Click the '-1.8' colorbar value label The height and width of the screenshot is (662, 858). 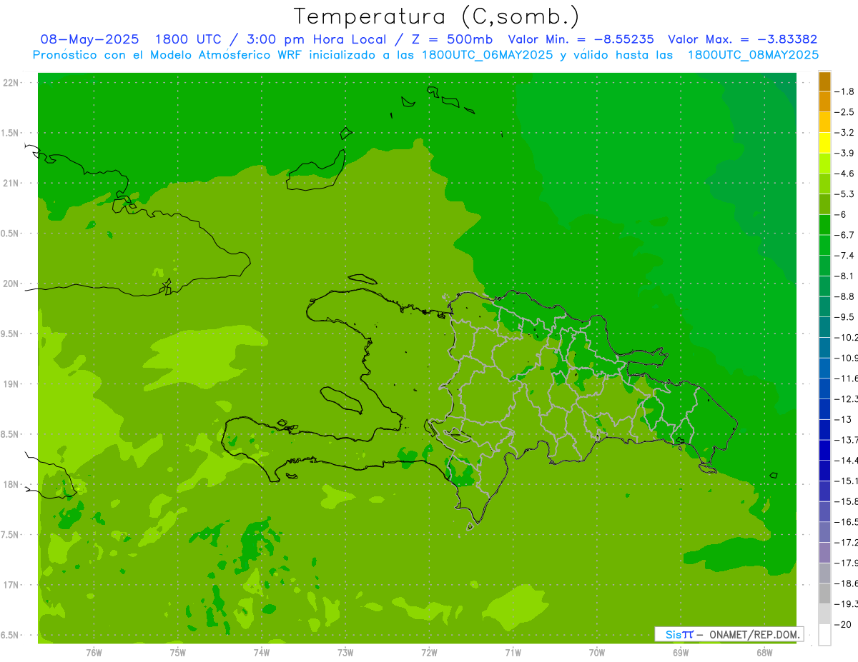(x=845, y=91)
